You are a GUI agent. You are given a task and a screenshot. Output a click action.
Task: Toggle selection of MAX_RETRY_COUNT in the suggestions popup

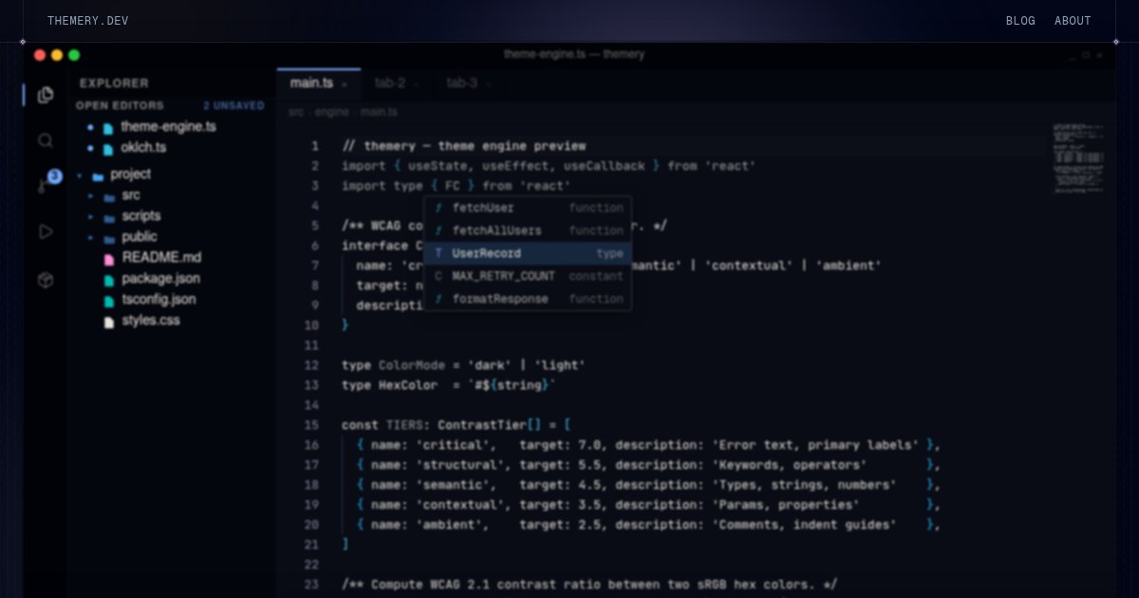coord(504,276)
